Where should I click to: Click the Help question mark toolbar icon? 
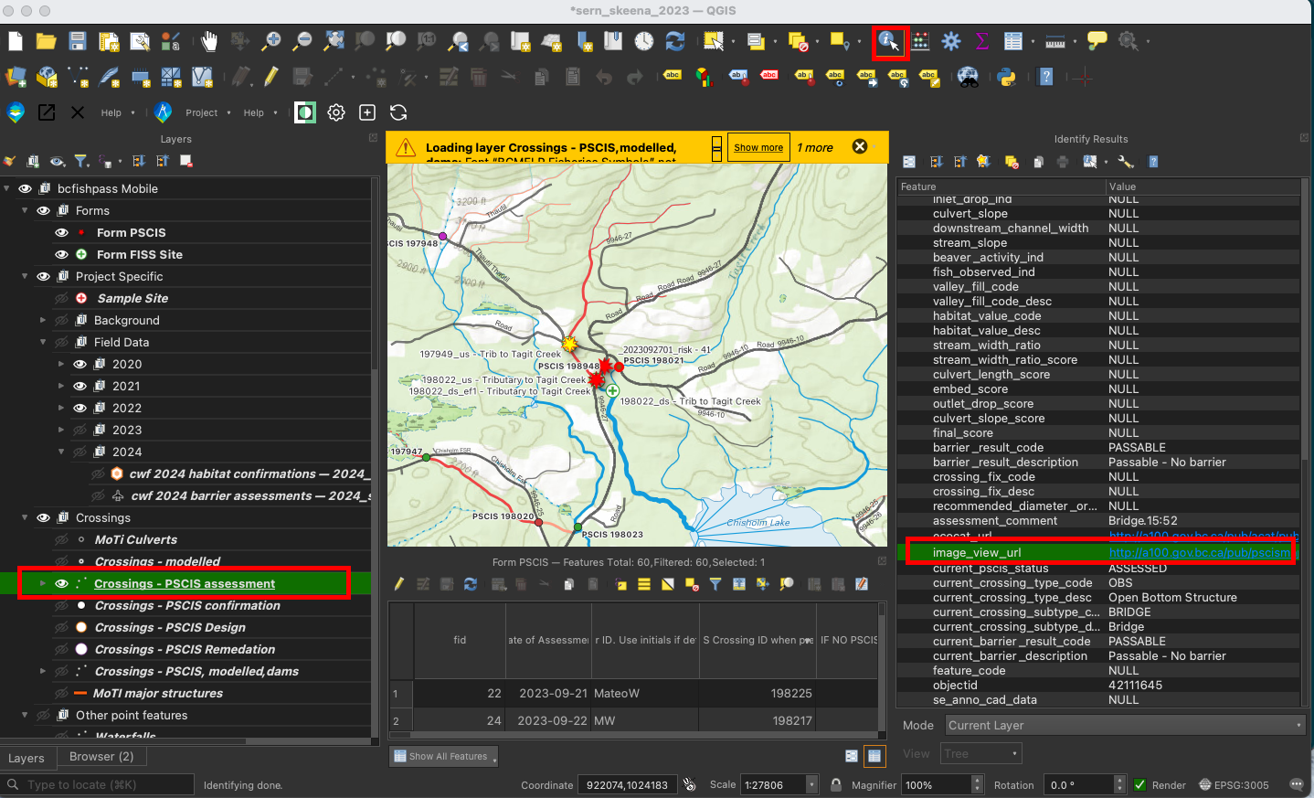coord(1046,77)
